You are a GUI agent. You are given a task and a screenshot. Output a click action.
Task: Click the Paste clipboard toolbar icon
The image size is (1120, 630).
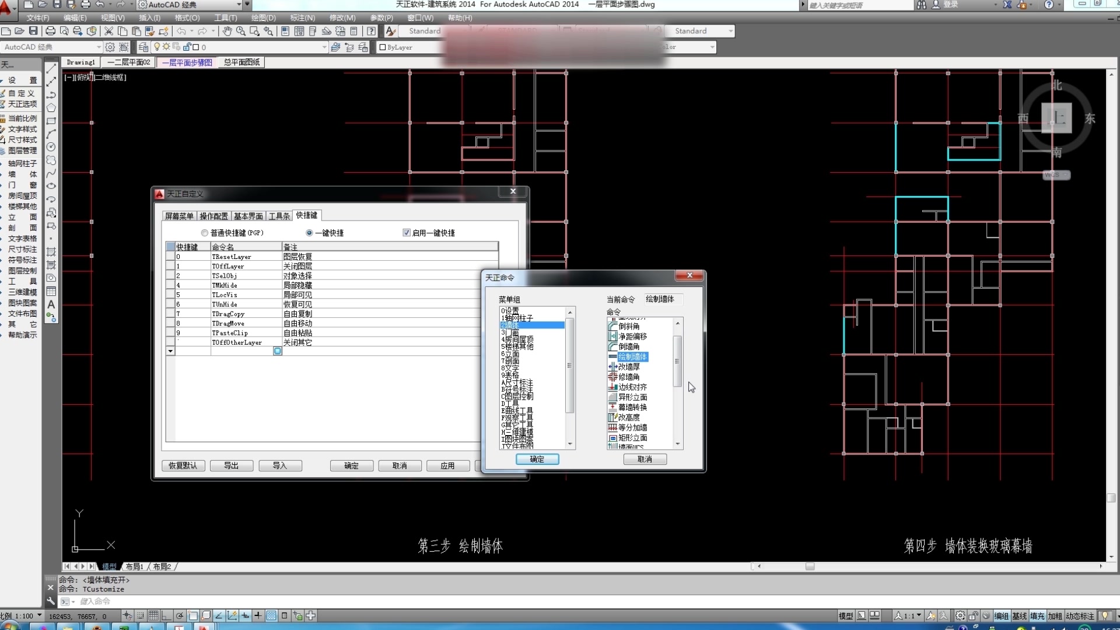coord(136,31)
